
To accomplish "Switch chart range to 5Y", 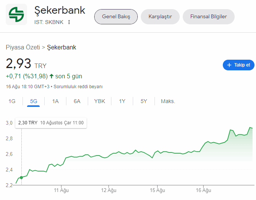I will [x=144, y=101].
